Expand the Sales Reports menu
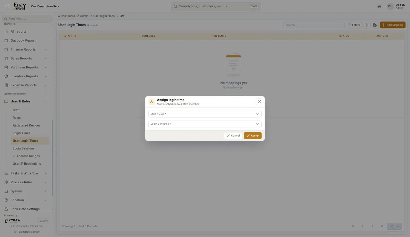 [x=26, y=58]
